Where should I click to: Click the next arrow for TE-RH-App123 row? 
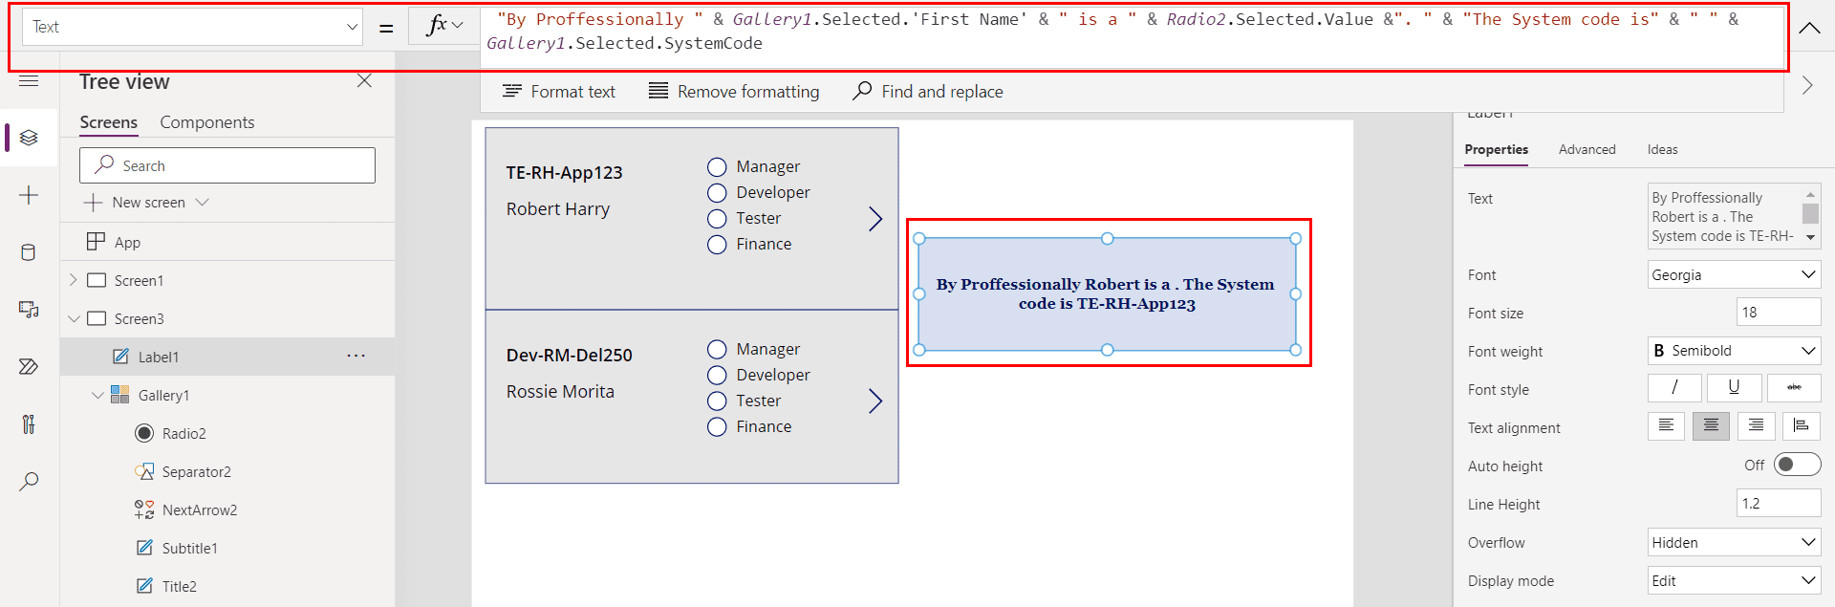874,219
